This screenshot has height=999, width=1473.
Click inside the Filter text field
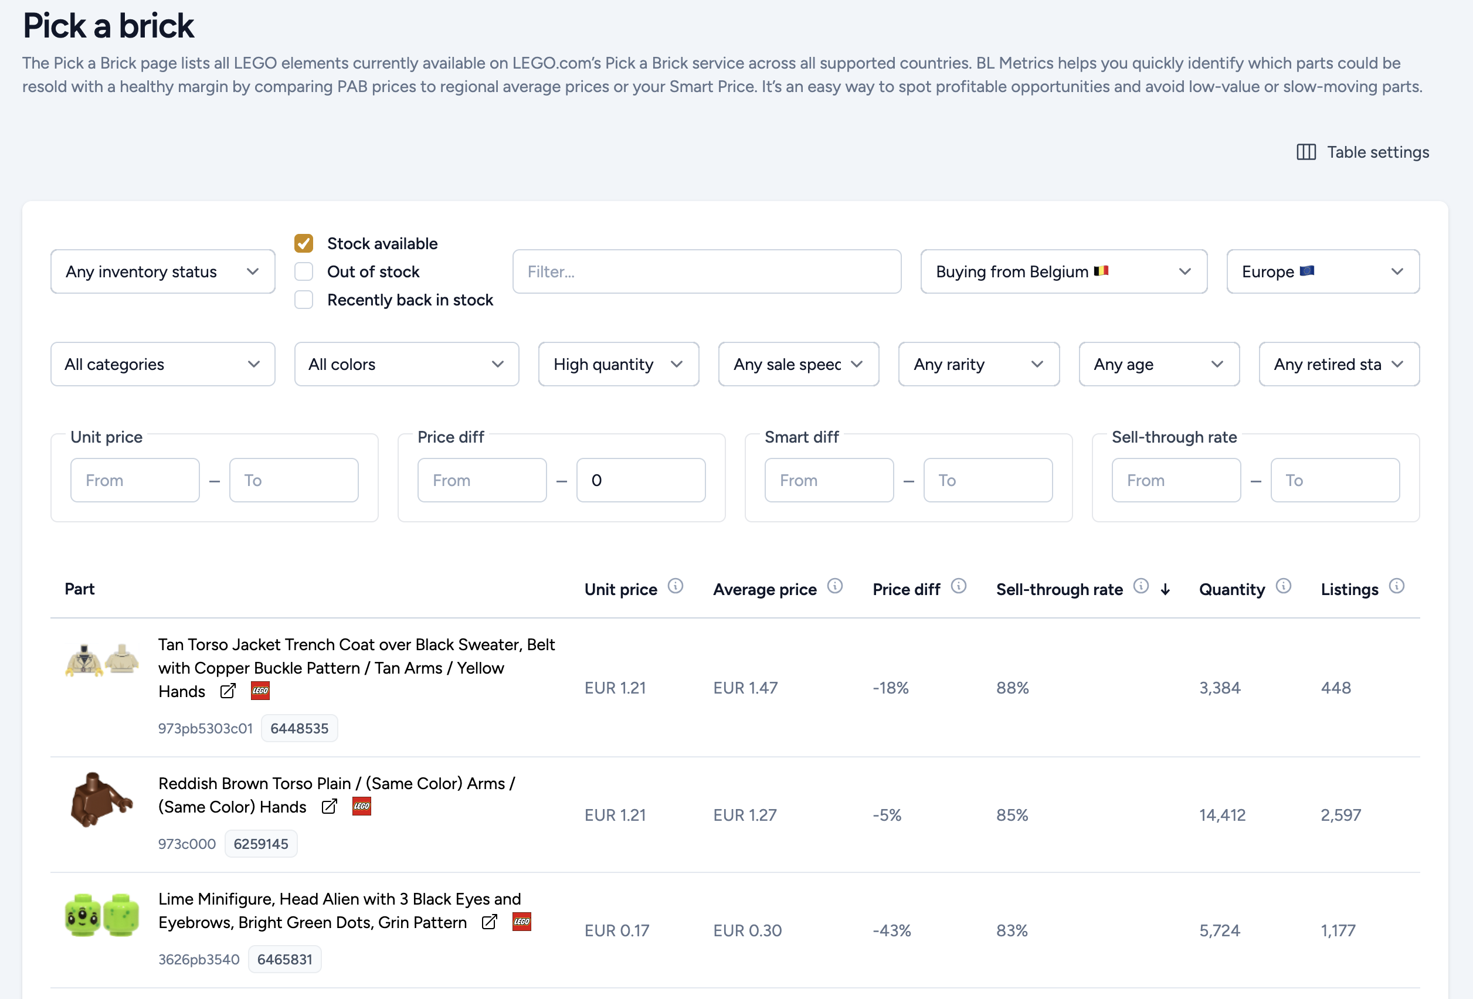(706, 271)
